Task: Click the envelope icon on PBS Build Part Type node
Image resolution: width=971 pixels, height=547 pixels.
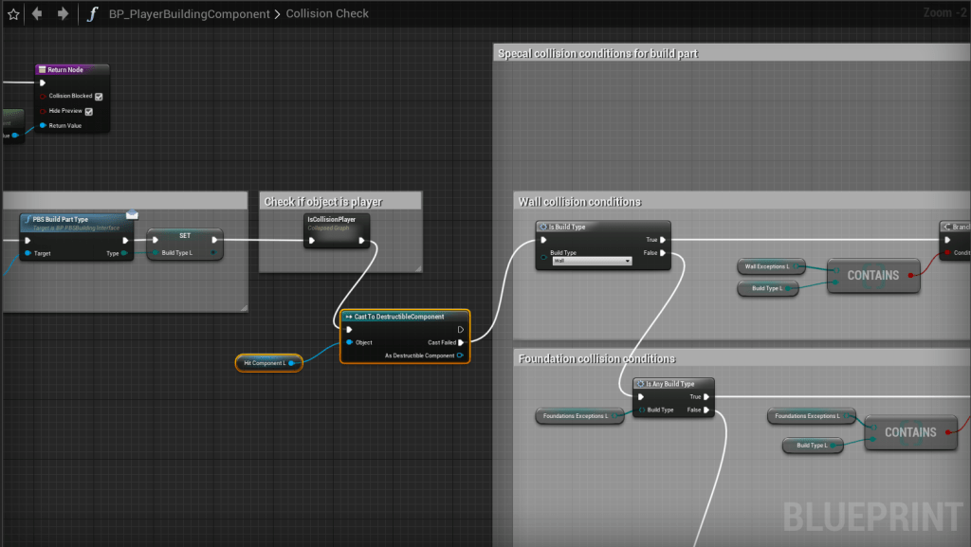Action: [x=132, y=214]
